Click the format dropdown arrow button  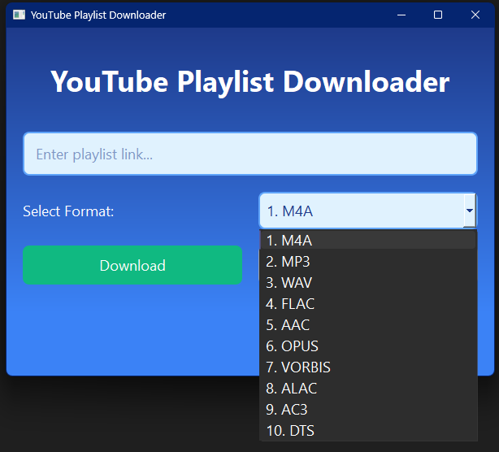click(x=470, y=211)
